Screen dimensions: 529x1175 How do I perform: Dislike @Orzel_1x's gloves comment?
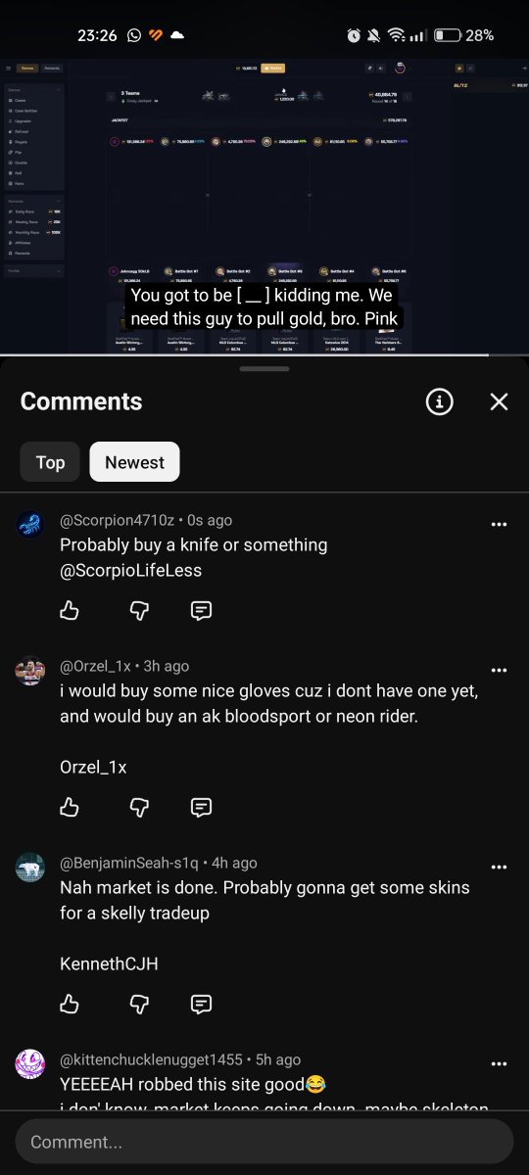139,807
